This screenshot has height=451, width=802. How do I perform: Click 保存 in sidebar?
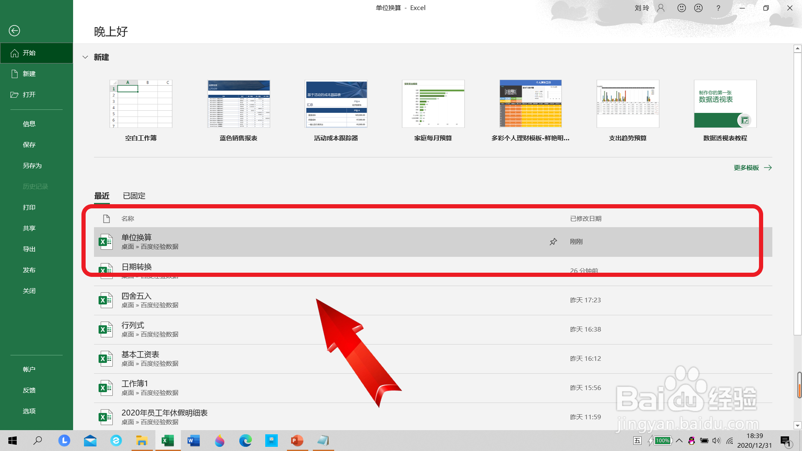coord(37,145)
